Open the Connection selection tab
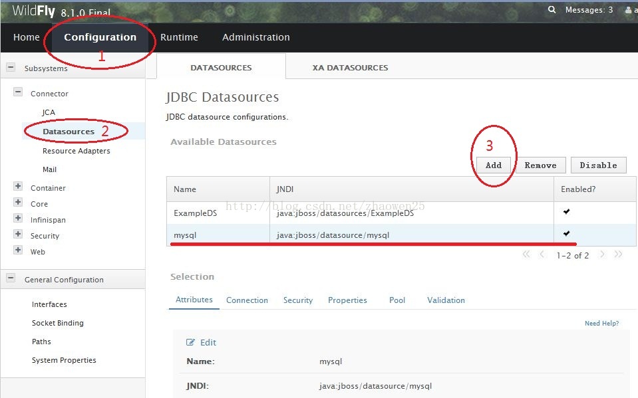Viewport: 638px width, 398px height. (247, 300)
